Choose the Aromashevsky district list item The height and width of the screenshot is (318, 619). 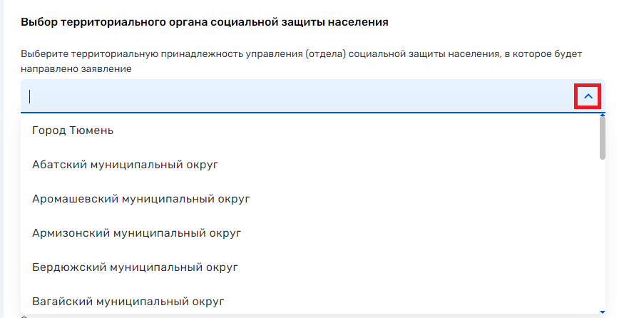pyautogui.click(x=141, y=199)
